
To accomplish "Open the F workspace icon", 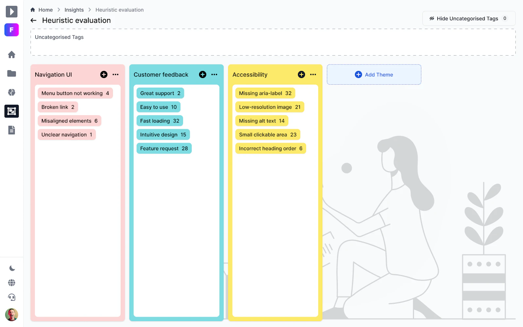I will click(x=11, y=30).
